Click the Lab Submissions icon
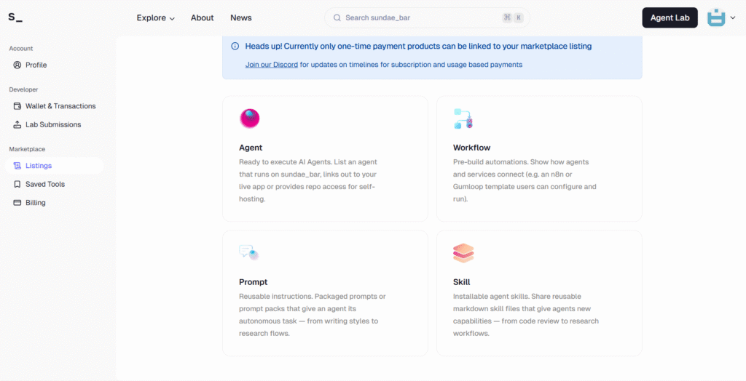Viewport: 746px width, 381px height. (17, 125)
